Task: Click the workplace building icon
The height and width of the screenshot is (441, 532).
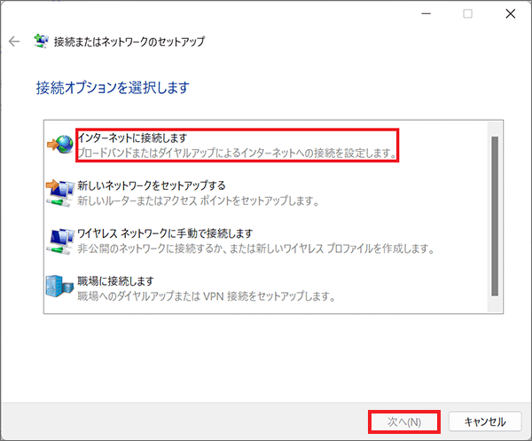Action: (59, 287)
